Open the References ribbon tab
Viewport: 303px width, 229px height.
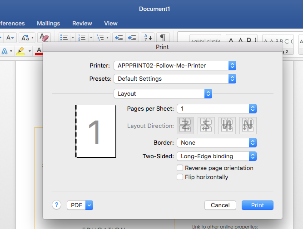point(12,23)
